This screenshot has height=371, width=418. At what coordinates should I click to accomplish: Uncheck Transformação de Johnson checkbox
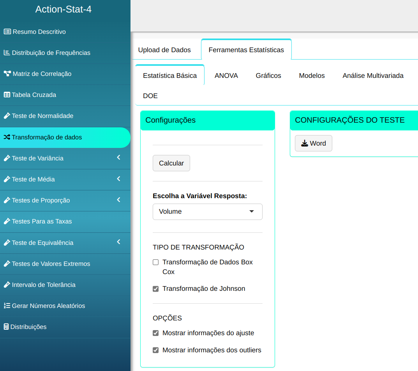[x=156, y=289]
